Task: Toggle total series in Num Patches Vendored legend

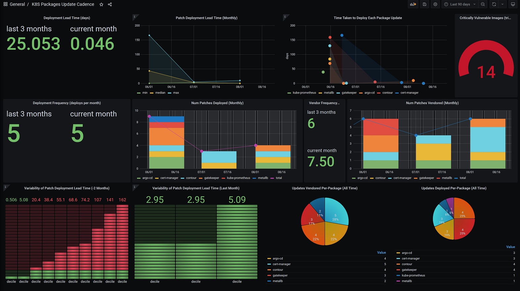Action: 460,178
